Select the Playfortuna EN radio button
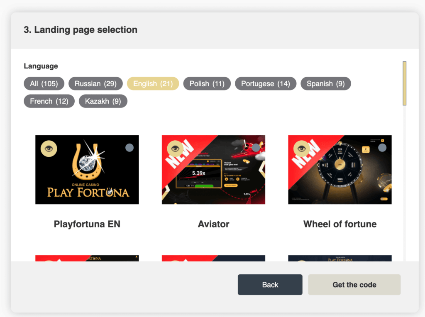The image size is (425, 317). (129, 148)
